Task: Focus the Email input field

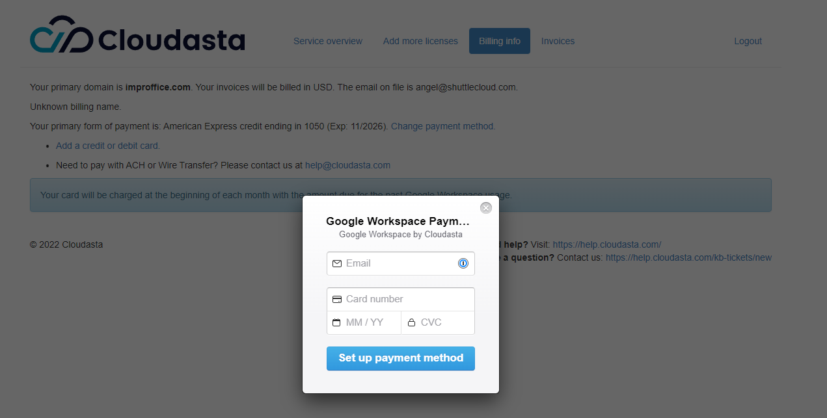Action: click(401, 263)
